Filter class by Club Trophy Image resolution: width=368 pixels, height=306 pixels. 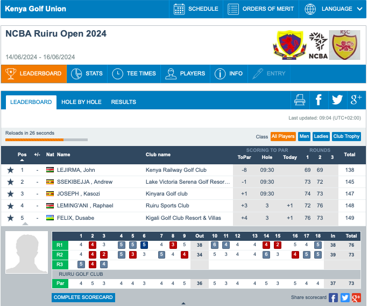(x=346, y=136)
